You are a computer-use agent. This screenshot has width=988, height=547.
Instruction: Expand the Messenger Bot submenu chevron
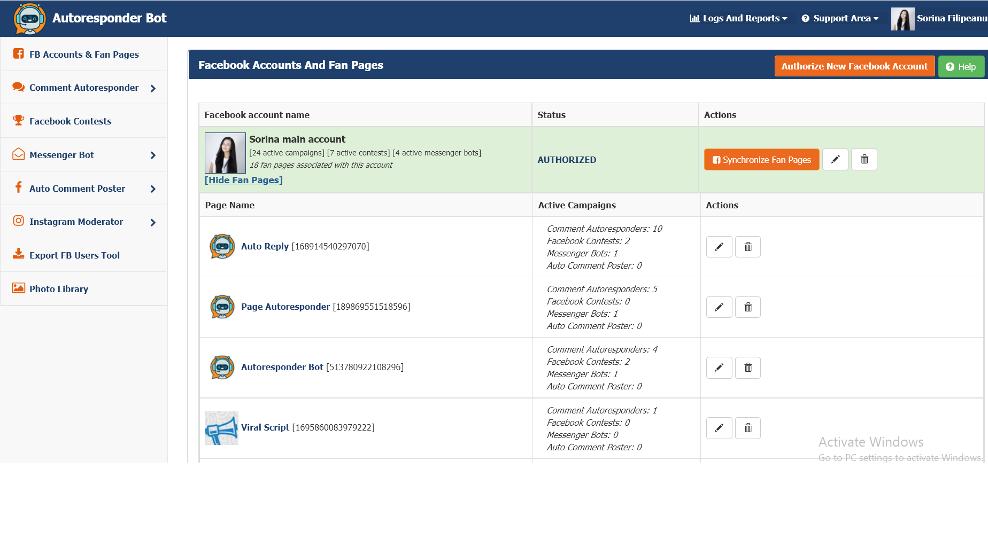tap(153, 155)
